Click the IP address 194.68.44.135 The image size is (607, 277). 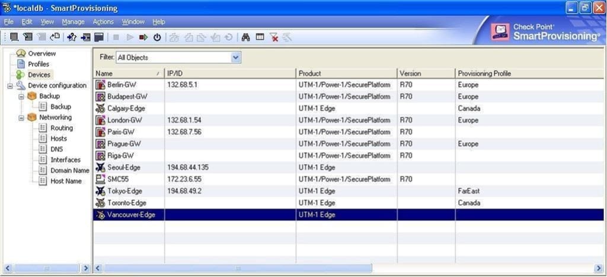pos(188,168)
